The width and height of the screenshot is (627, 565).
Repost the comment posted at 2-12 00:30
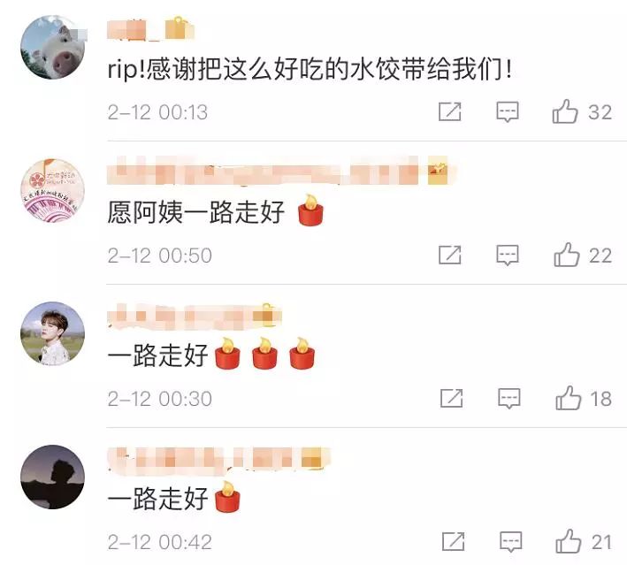[x=451, y=398]
